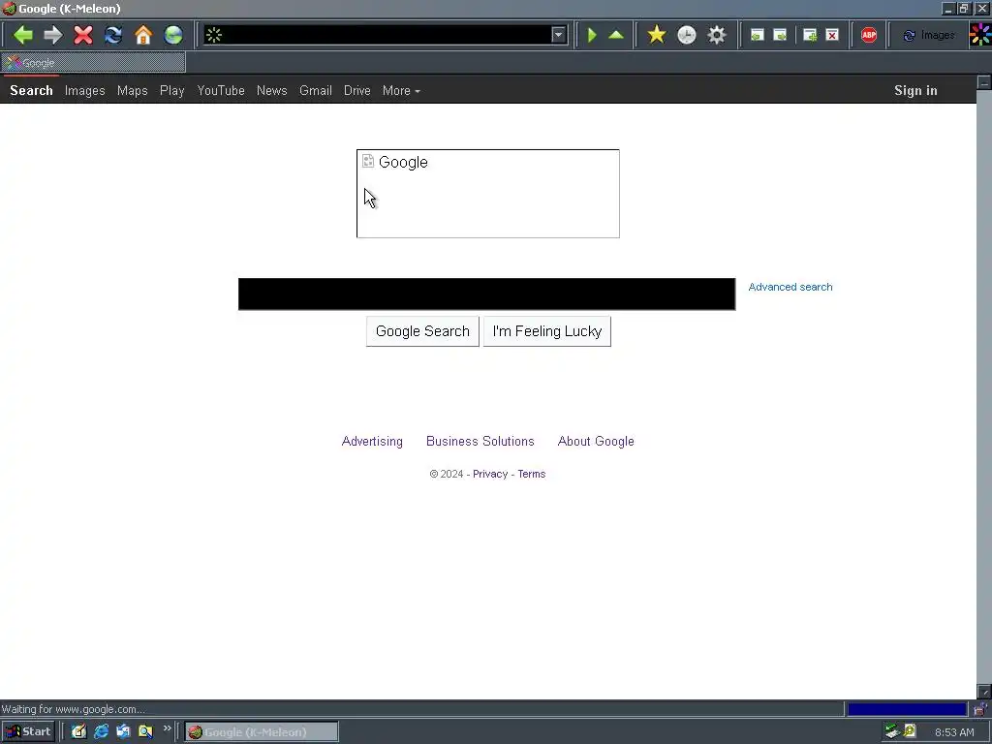The height and width of the screenshot is (744, 992).
Task: Open preferences with the gear icon
Action: click(x=717, y=35)
